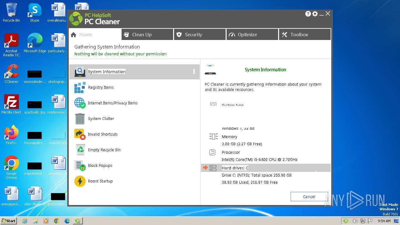Click the hard drive icon

[213, 168]
